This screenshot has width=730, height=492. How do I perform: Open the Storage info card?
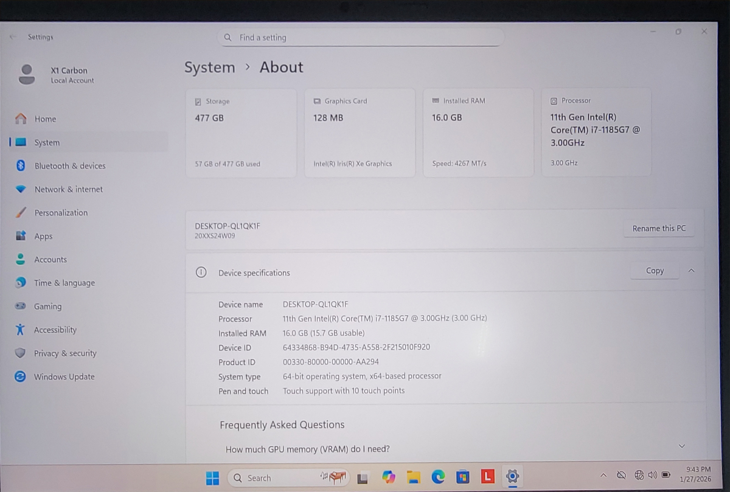(x=241, y=133)
